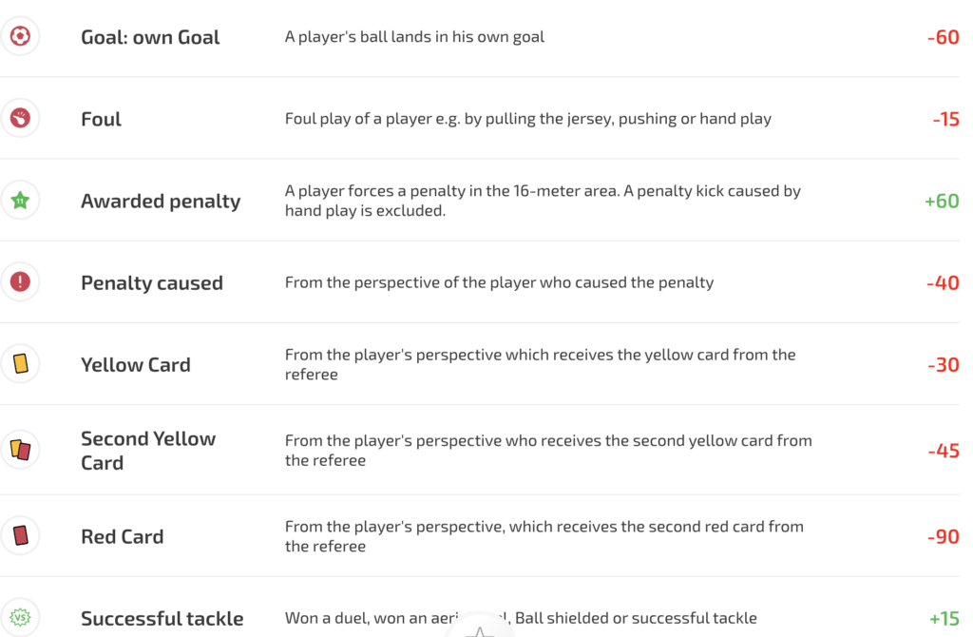The image size is (973, 637).
Task: Click the Foul hand icon
Action: 20,119
